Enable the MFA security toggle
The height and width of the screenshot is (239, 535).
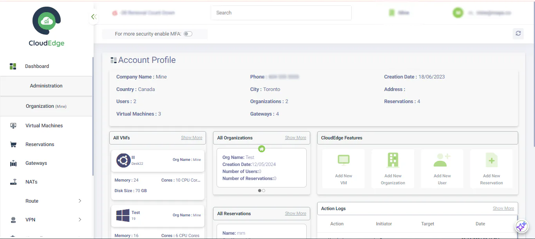(188, 34)
